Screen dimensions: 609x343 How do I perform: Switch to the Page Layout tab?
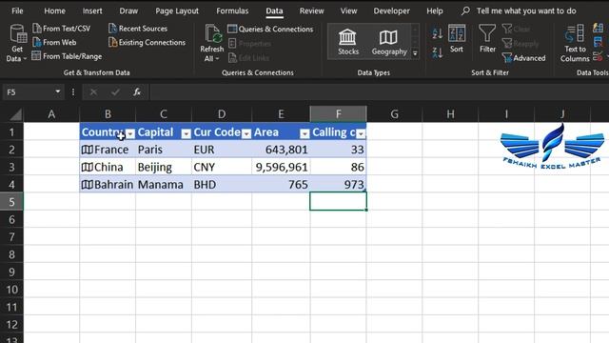(x=177, y=10)
